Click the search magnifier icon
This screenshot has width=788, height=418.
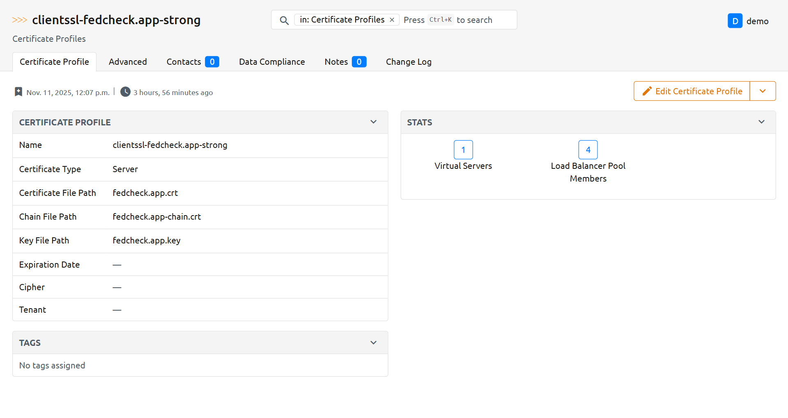pos(284,20)
